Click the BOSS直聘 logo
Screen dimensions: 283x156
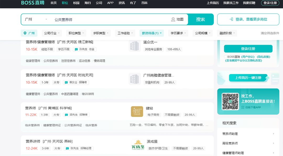tap(33, 3)
